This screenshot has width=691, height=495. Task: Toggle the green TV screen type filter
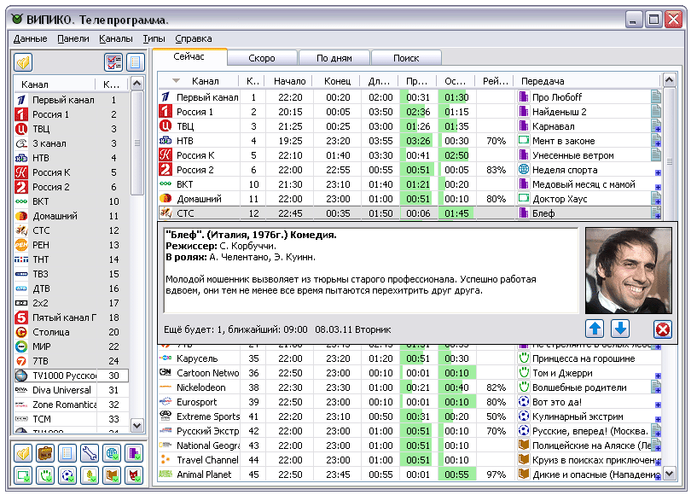click(23, 475)
